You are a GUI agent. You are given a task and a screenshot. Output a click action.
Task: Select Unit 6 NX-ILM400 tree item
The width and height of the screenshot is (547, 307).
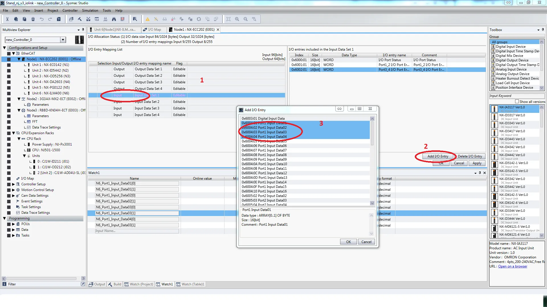[x=50, y=93]
